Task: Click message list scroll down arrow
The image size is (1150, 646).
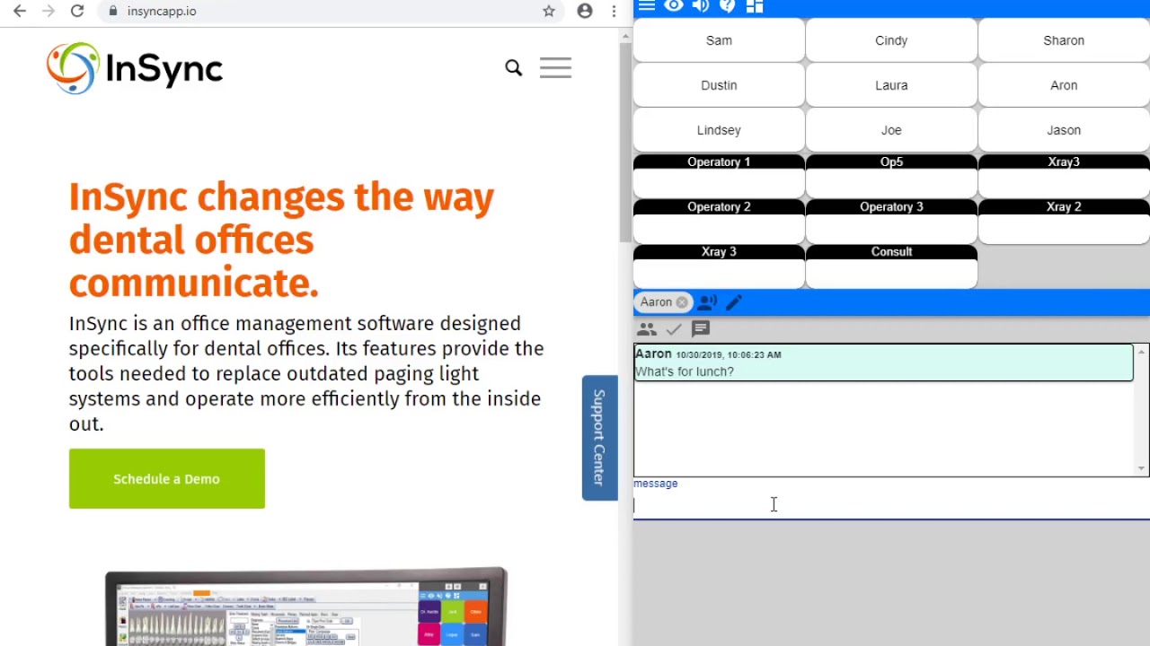Action: coord(1142,468)
